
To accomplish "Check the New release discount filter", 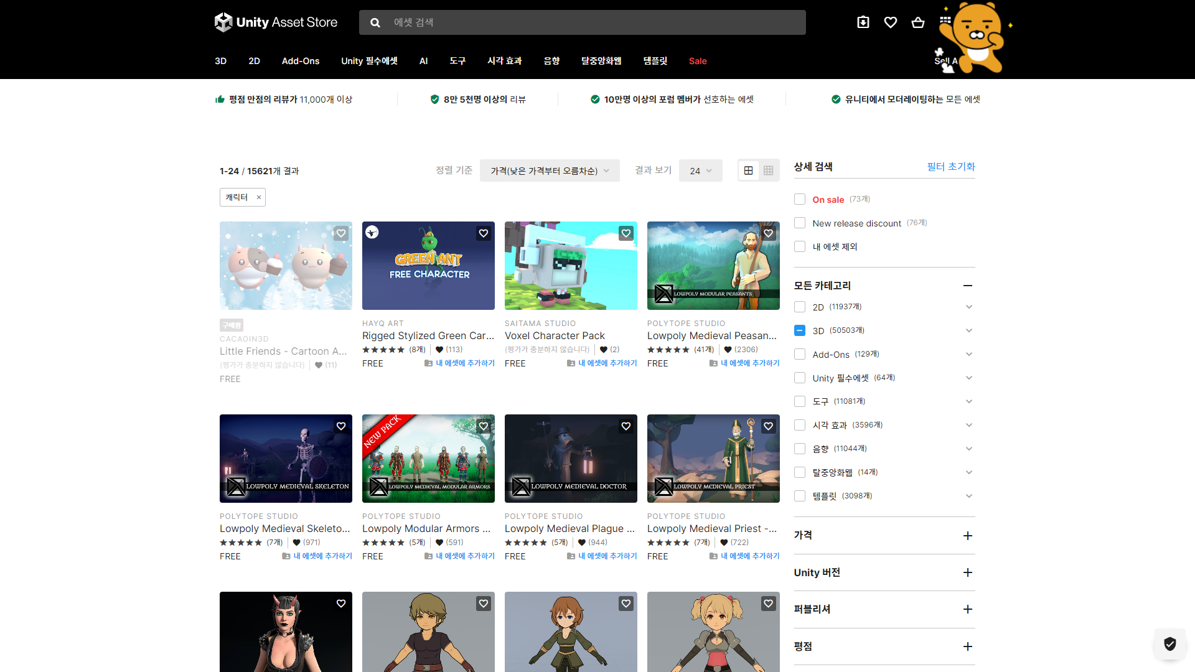I will pos(800,223).
